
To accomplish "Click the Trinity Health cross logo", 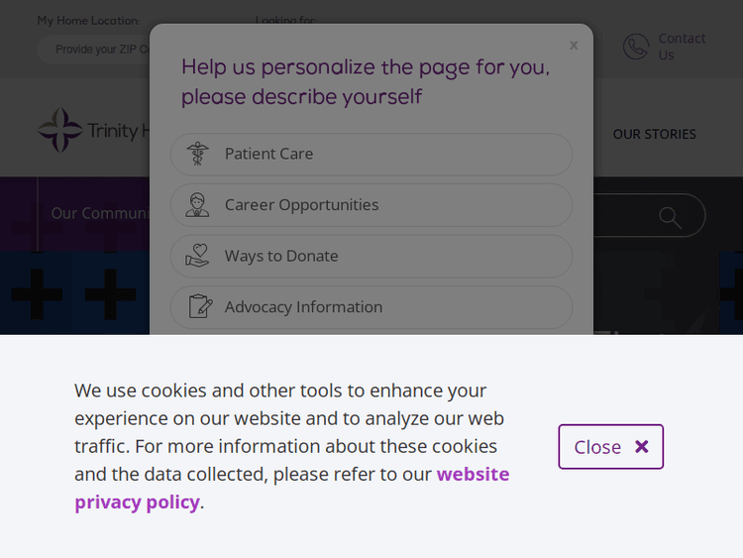I will tap(59, 131).
